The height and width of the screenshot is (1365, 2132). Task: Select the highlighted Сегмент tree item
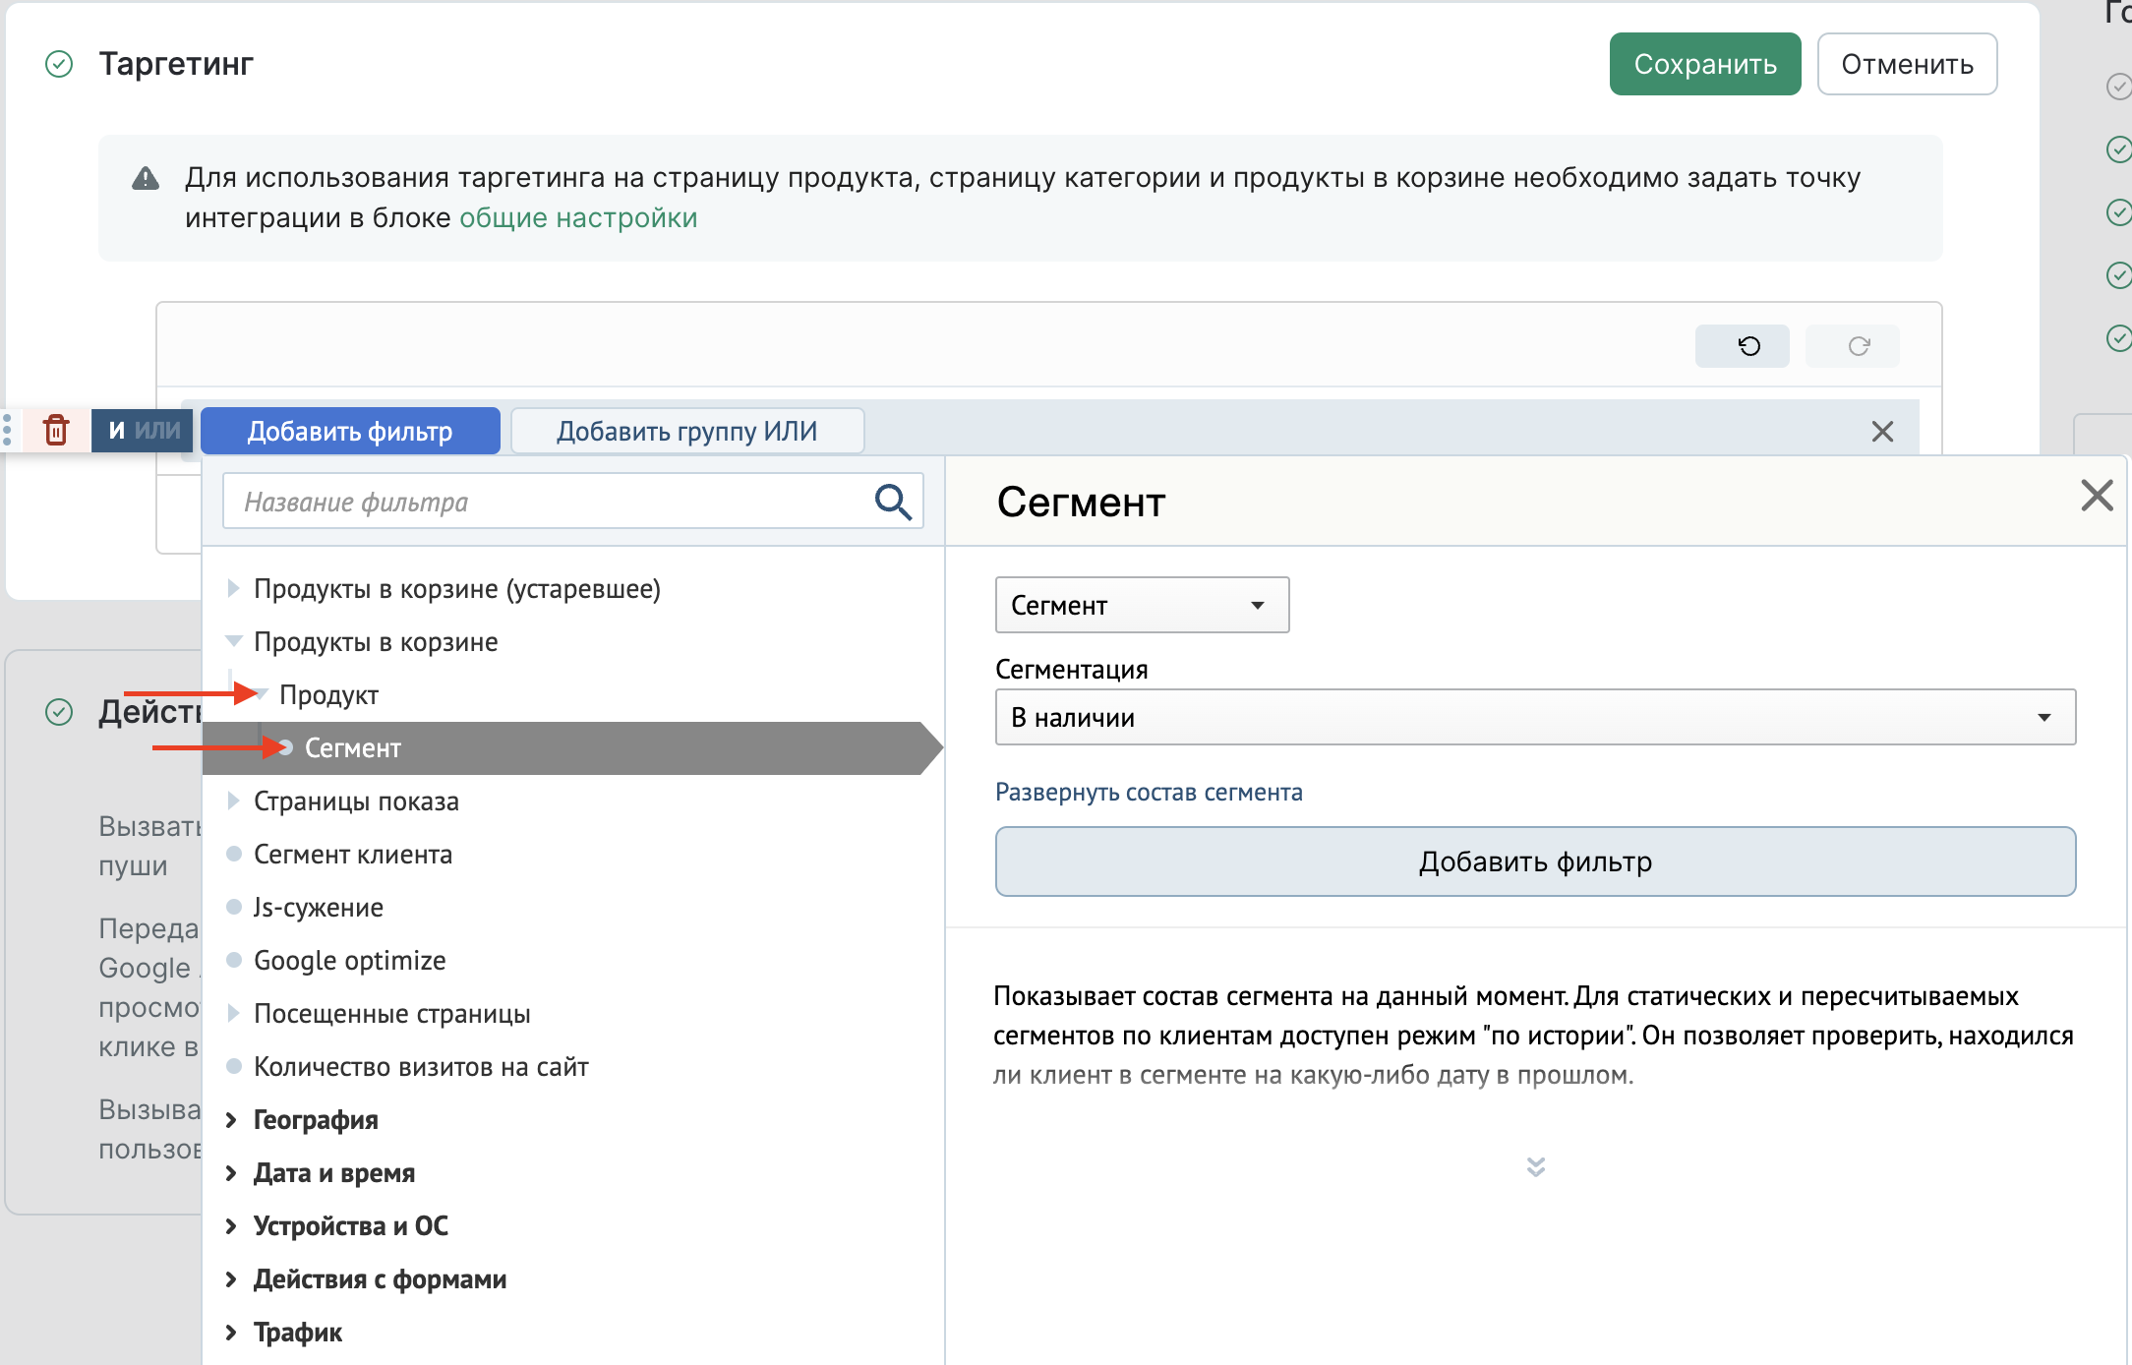click(x=572, y=748)
